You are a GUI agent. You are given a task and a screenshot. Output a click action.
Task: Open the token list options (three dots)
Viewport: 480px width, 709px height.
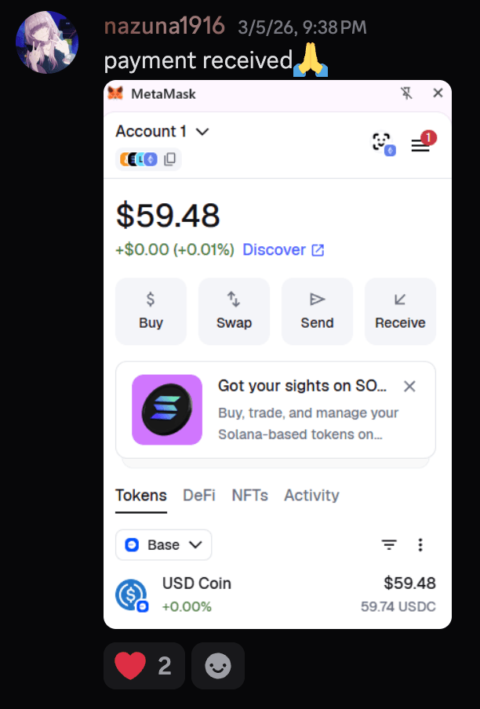pyautogui.click(x=420, y=544)
